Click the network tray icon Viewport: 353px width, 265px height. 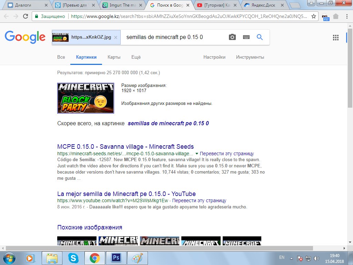point(308,258)
